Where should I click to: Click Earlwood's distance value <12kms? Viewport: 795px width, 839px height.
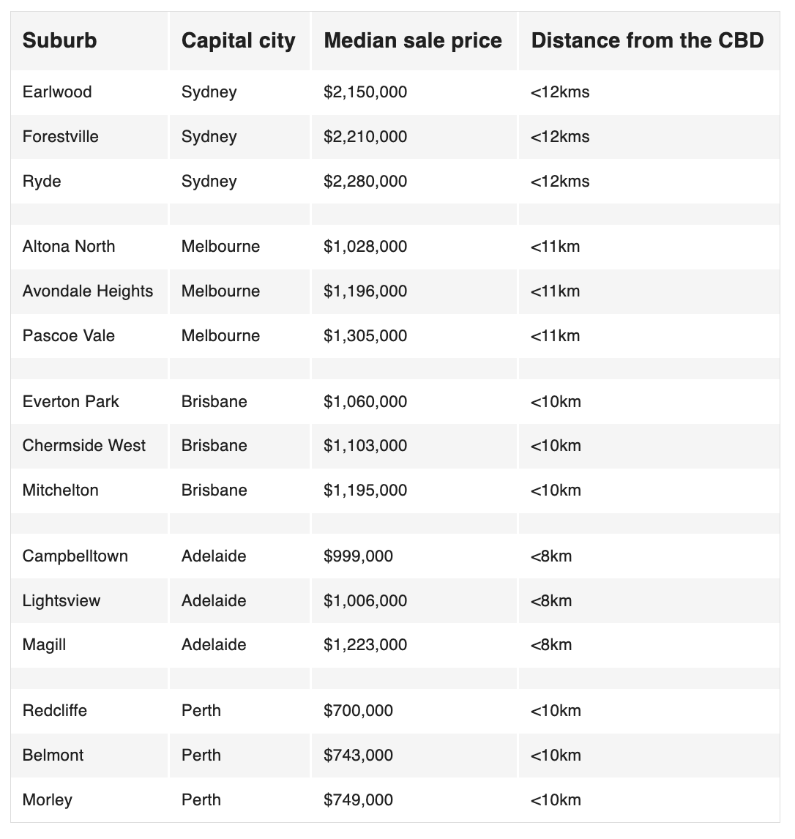560,92
